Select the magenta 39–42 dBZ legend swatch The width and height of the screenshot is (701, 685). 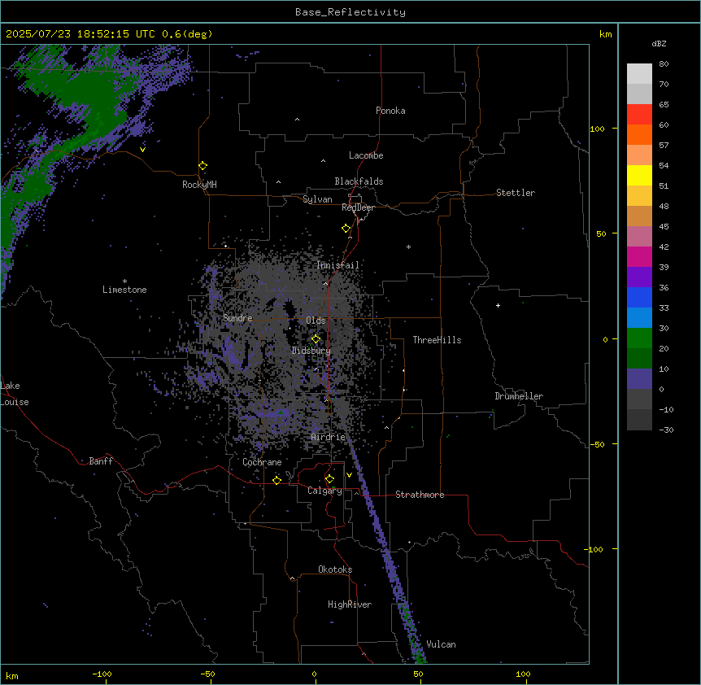coord(639,256)
